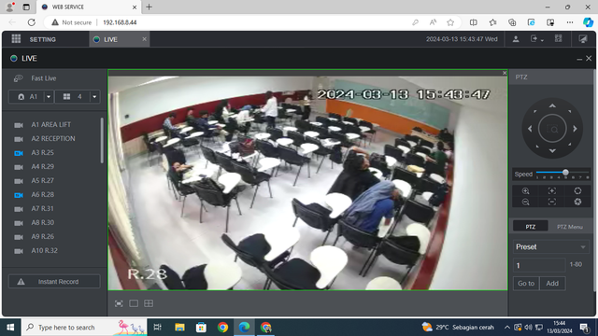The image size is (598, 336).
Task: Select the A6 R.28 label
Action: tap(43, 195)
